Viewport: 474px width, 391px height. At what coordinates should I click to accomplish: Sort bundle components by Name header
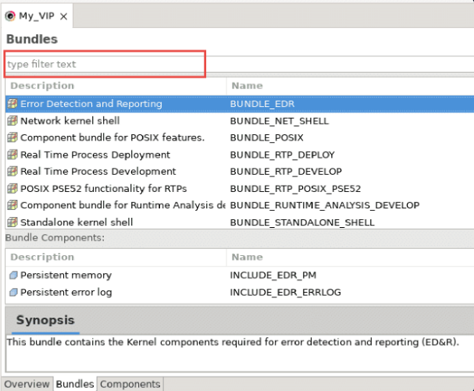pos(350,257)
